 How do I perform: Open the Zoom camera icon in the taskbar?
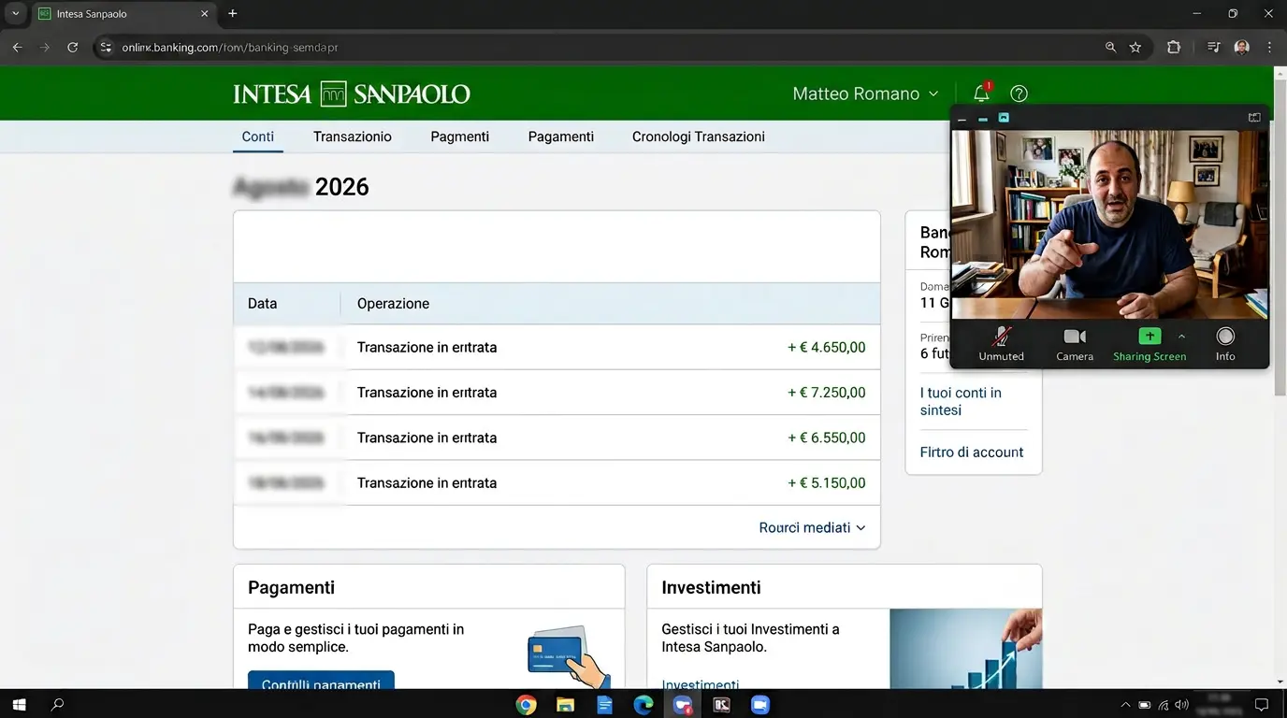tap(760, 705)
